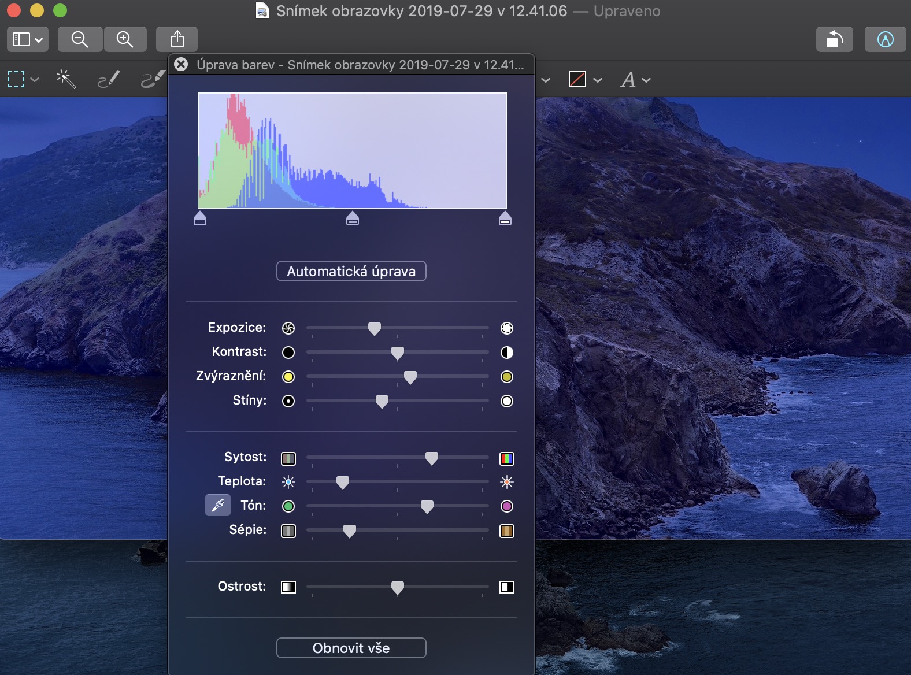This screenshot has width=911, height=675.
Task: Click the color histogram graph
Action: click(353, 150)
